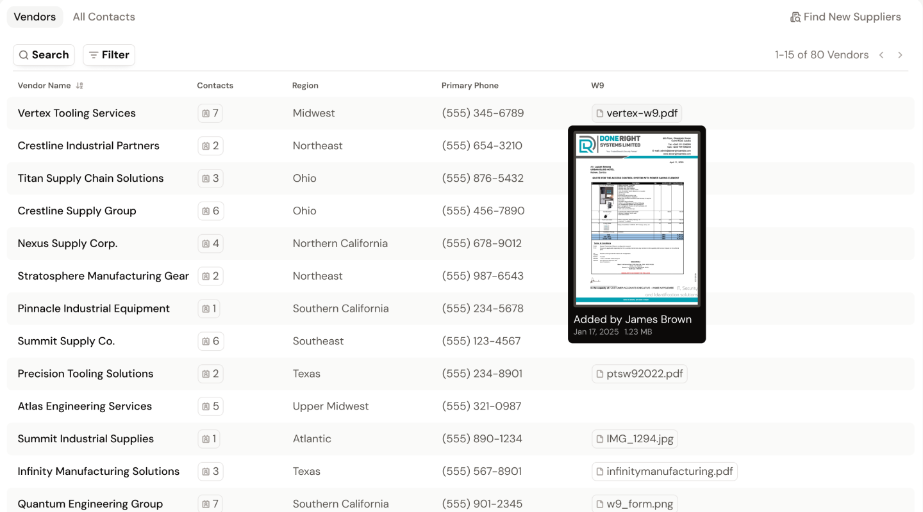Viewport: 923px width, 512px height.
Task: Click phone number (555) 321-0987
Action: click(481, 406)
